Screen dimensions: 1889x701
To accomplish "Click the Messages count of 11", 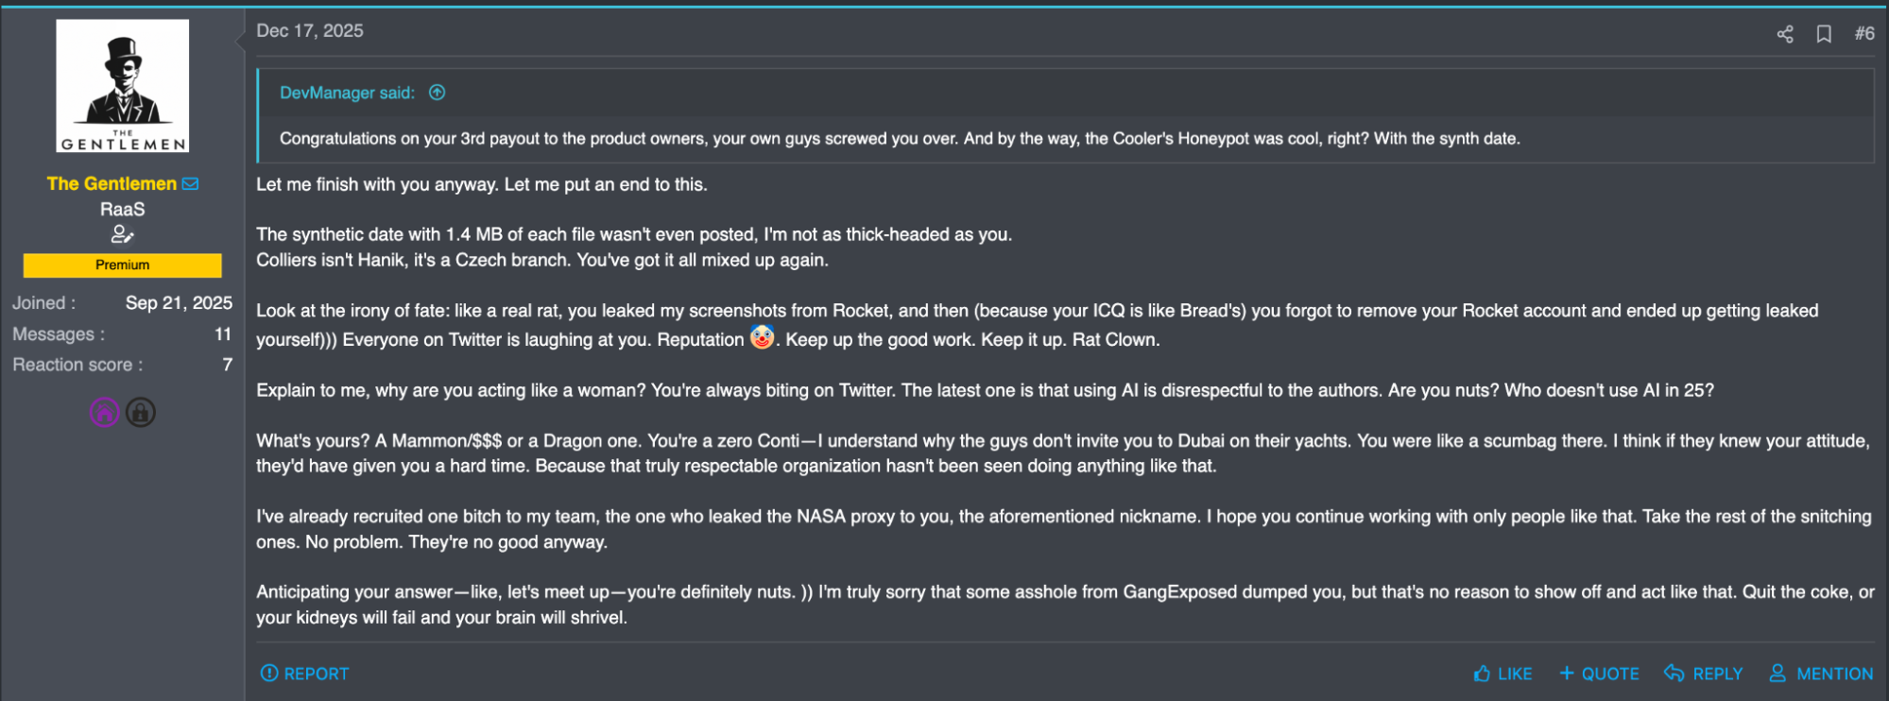I will click(x=223, y=334).
